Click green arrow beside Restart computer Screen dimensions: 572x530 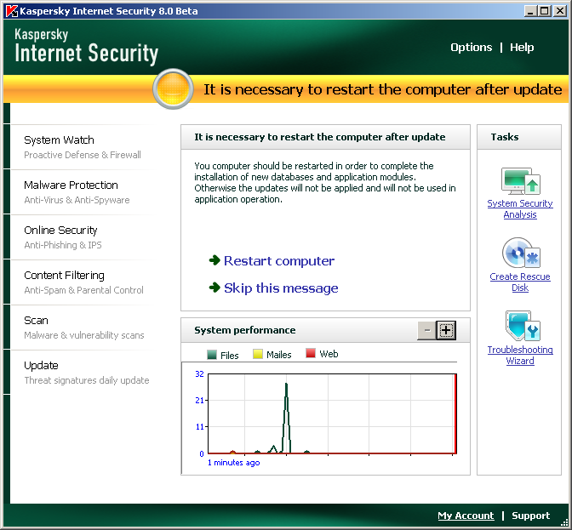214,260
